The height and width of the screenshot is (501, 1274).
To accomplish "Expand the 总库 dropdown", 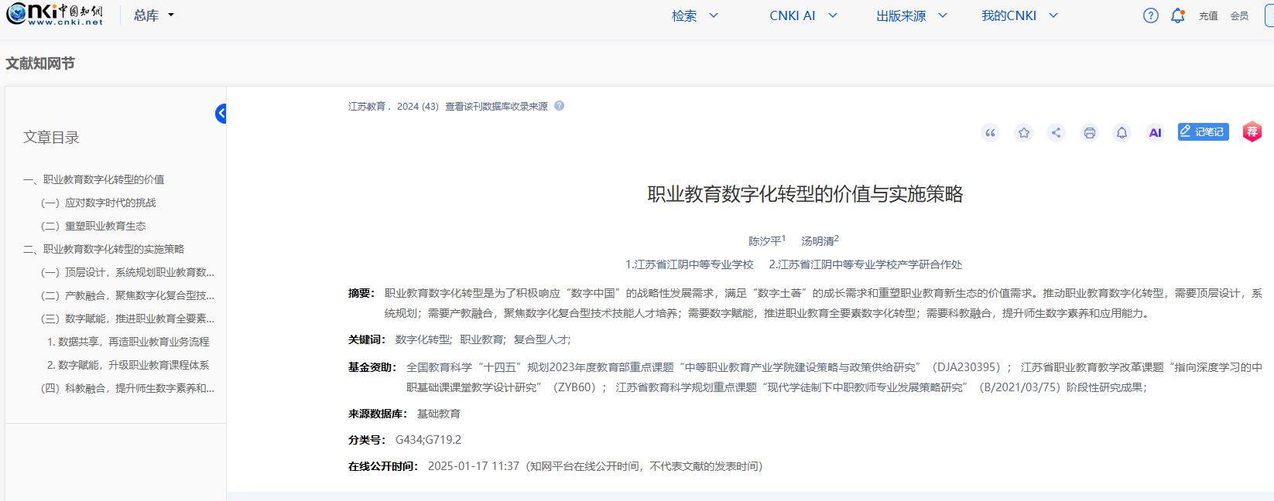I will click(x=154, y=15).
